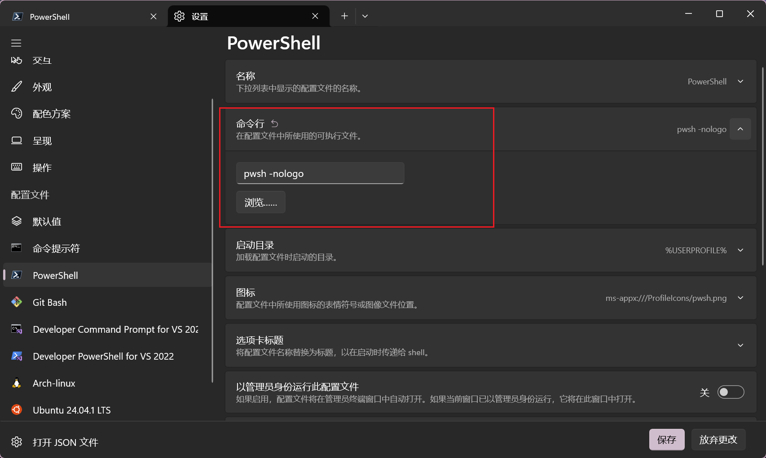The width and height of the screenshot is (766, 458).
Task: Click the gear icon on the 设置 tab
Action: 179,16
